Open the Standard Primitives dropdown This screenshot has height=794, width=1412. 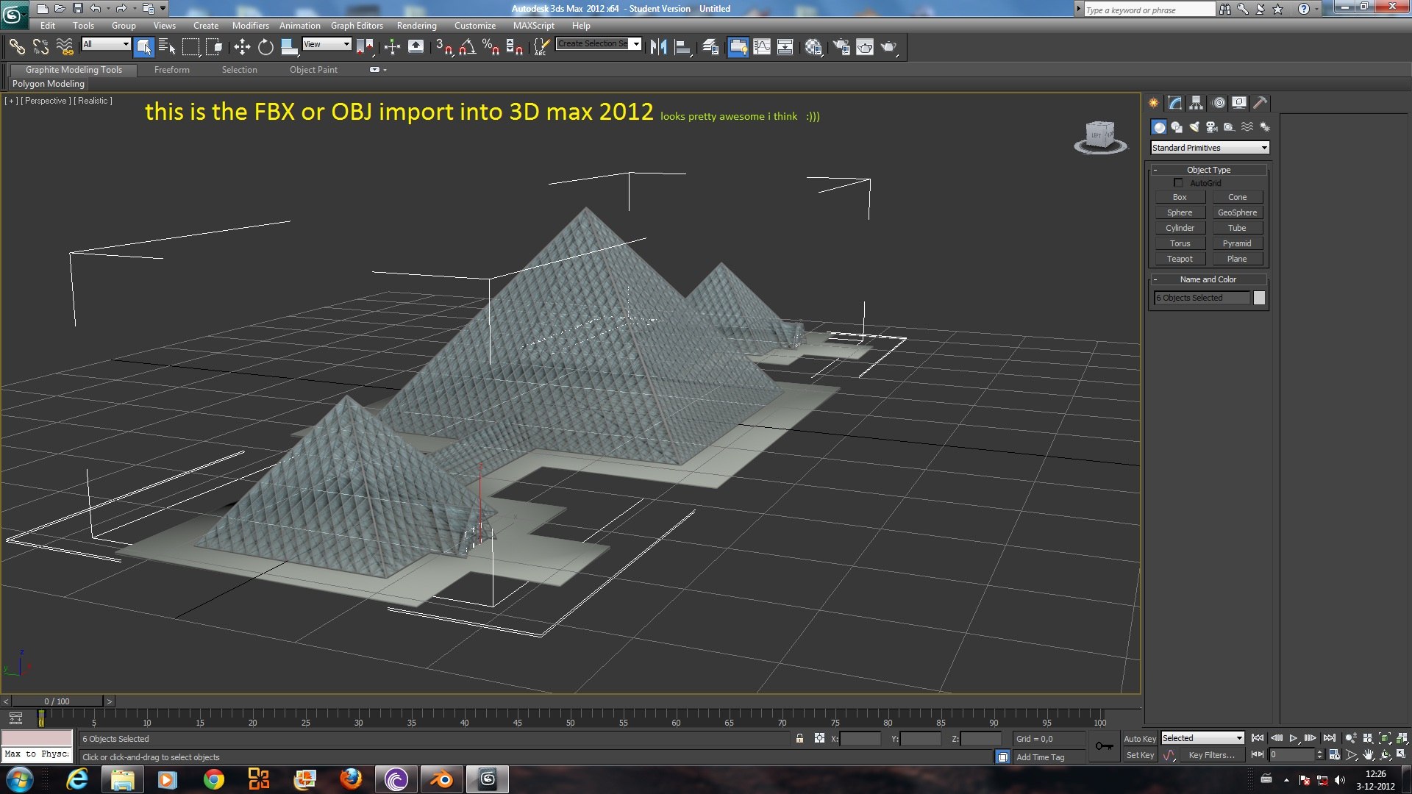click(1210, 148)
